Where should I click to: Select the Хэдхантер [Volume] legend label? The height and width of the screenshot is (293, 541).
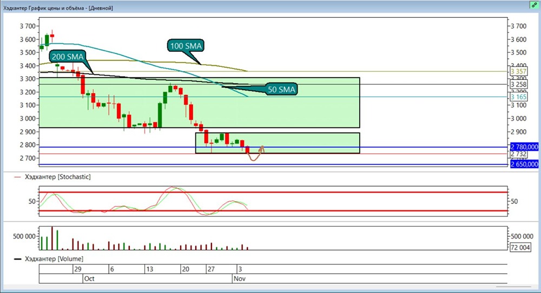click(54, 259)
